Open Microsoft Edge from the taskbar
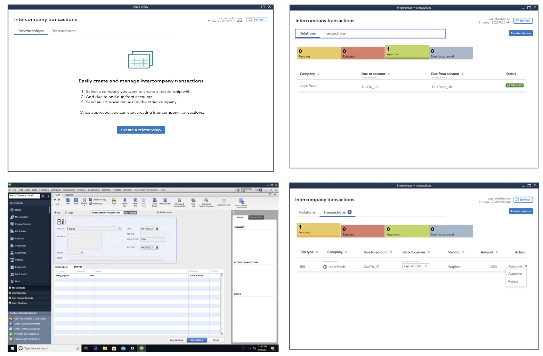Screen dimensions: 543x356 point(96,348)
